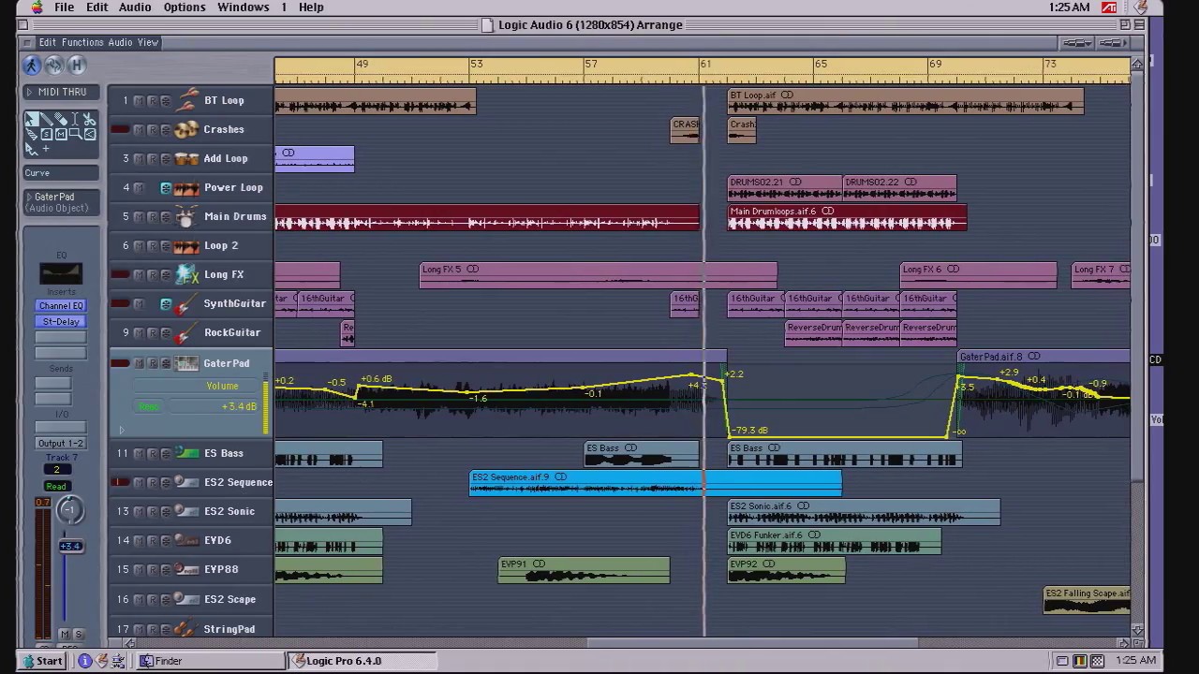Select the ES2 Sequence.aif.9 region
This screenshot has width=1199, height=674.
coord(655,483)
